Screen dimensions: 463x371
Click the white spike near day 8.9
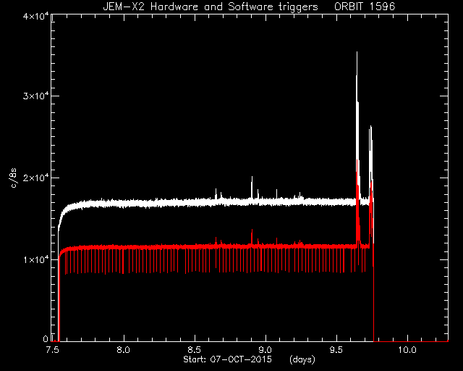pyautogui.click(x=252, y=178)
